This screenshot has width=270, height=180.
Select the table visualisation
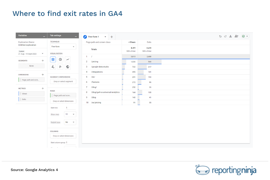click(53, 59)
